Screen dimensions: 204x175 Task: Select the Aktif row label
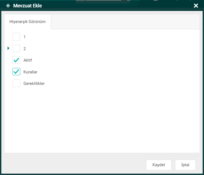pos(28,60)
